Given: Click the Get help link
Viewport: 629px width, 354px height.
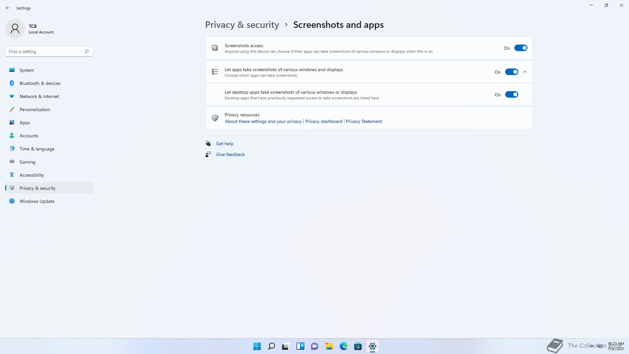Looking at the screenshot, I should click(x=225, y=144).
